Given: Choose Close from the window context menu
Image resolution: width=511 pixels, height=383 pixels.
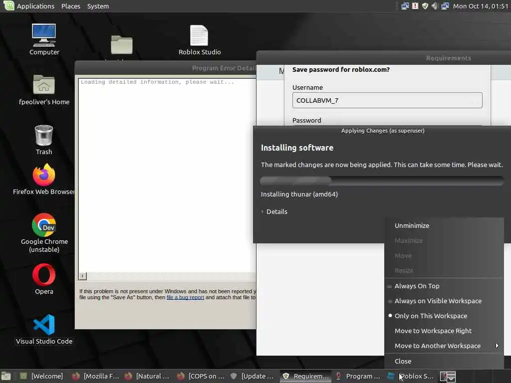Looking at the screenshot, I should click(x=444, y=361).
